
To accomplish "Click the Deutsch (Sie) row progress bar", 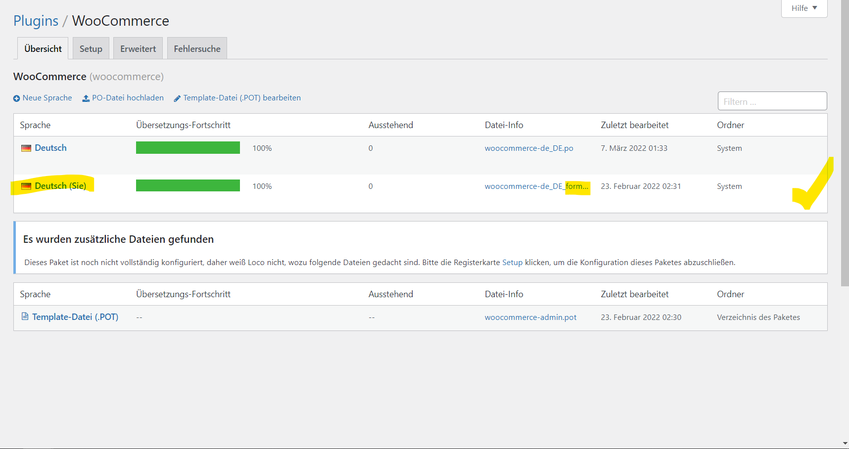I will (x=188, y=185).
